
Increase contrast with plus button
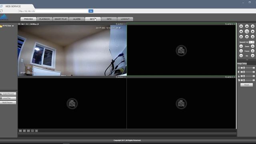tap(254, 72)
